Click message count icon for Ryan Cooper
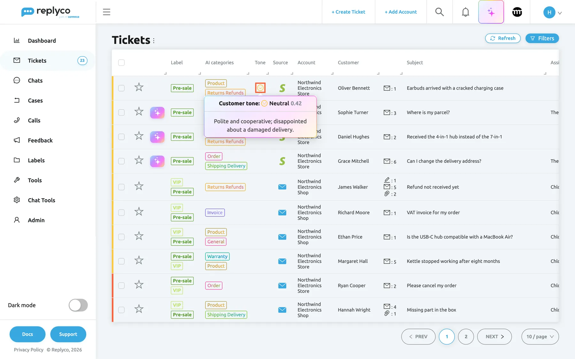575x359 pixels. pos(387,286)
